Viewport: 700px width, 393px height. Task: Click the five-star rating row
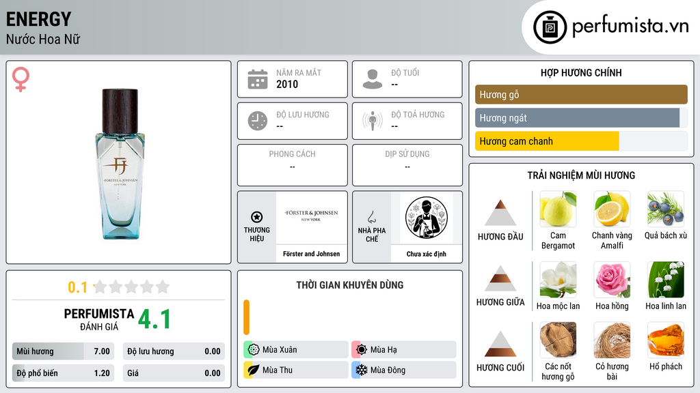click(131, 287)
